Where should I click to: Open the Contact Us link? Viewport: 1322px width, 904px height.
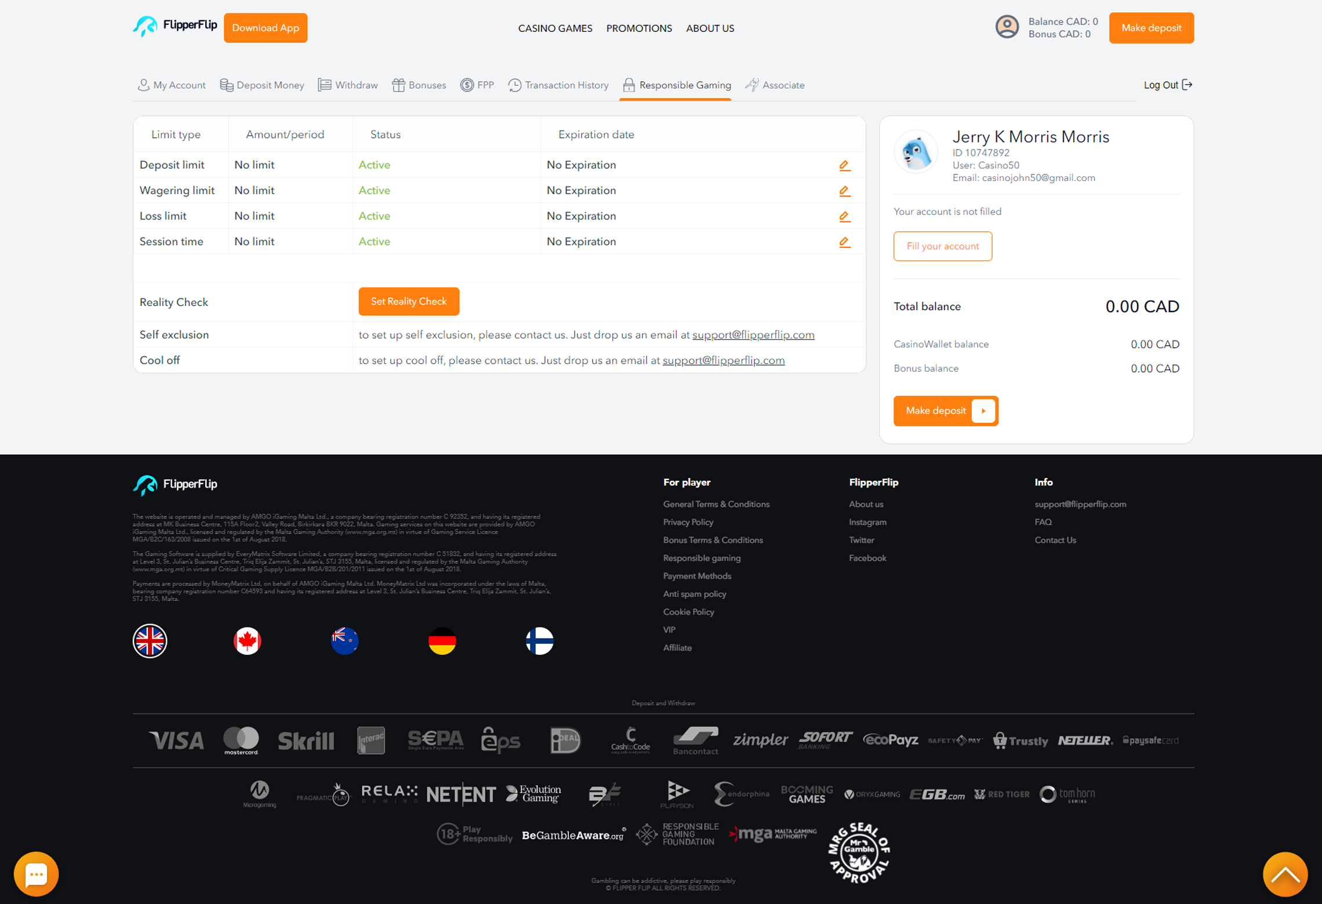pyautogui.click(x=1055, y=540)
